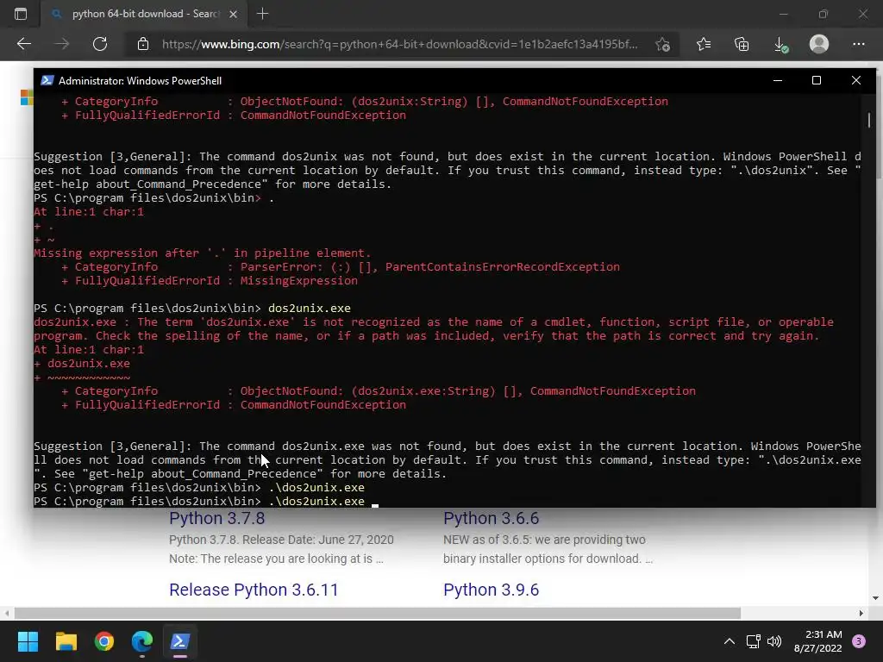Open Edge tab actions menu icon
This screenshot has height=662, width=883.
(21, 14)
